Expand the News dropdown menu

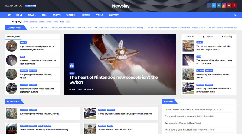[32, 15]
